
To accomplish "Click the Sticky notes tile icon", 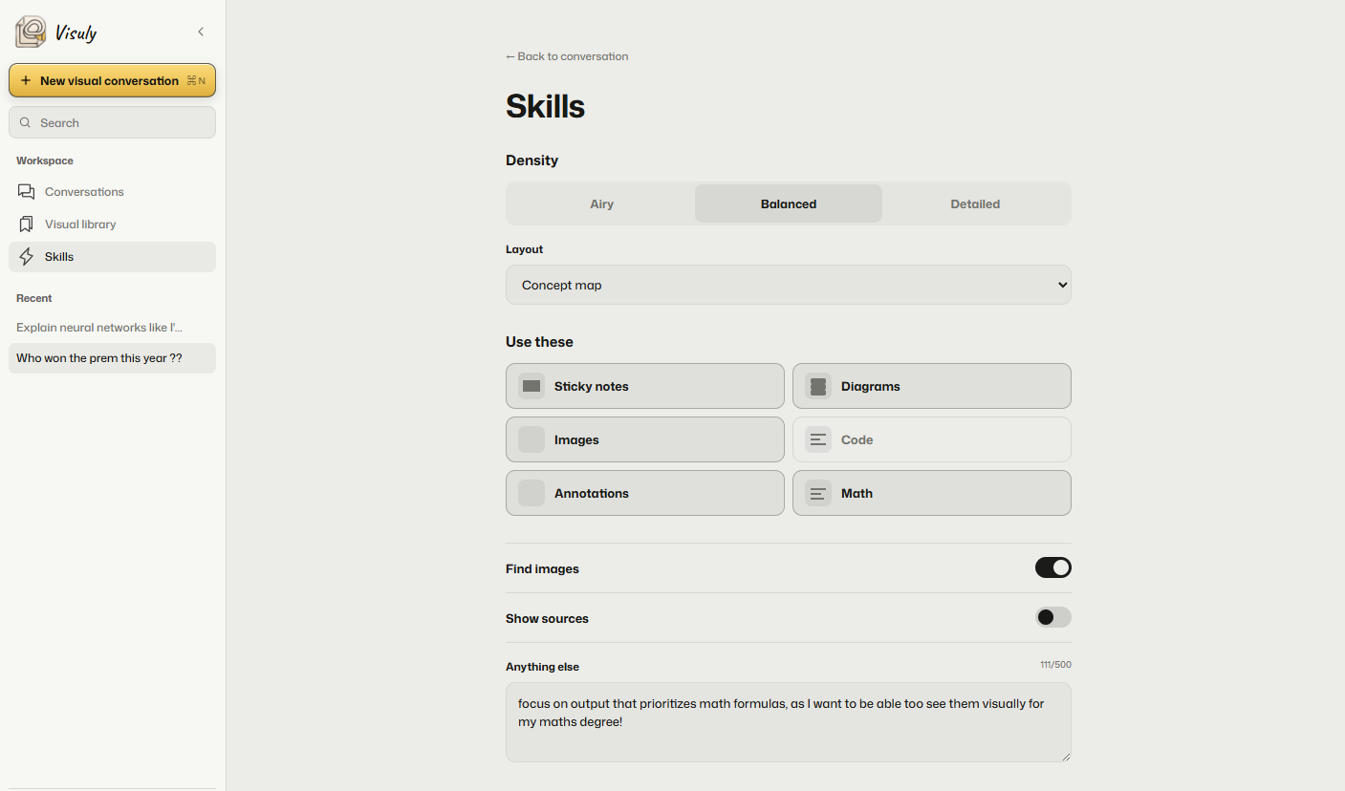I will 531,386.
